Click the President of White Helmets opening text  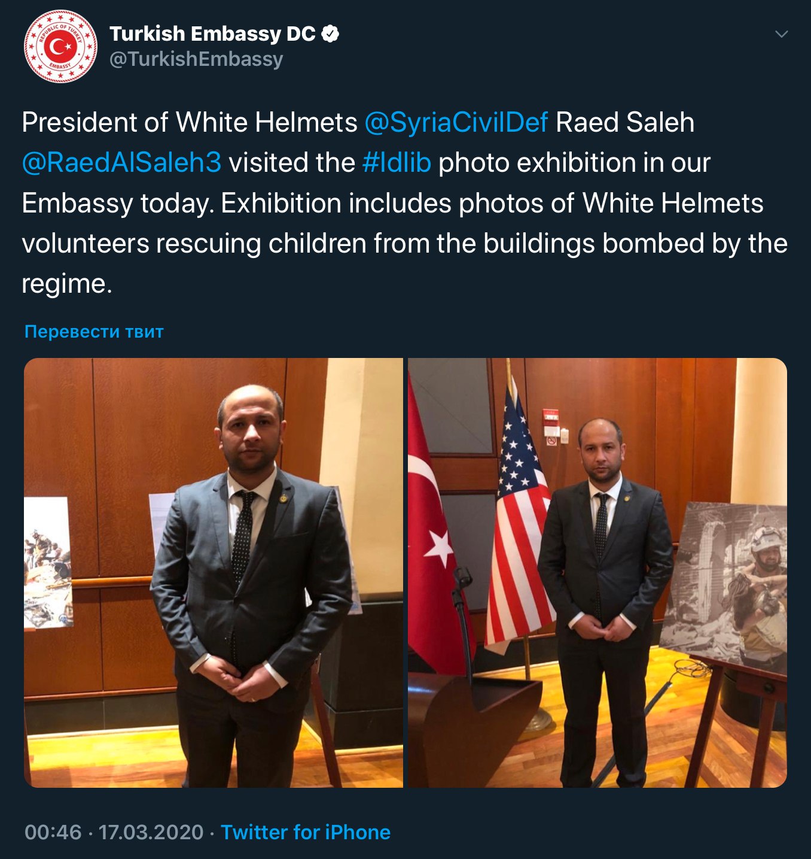coord(190,123)
